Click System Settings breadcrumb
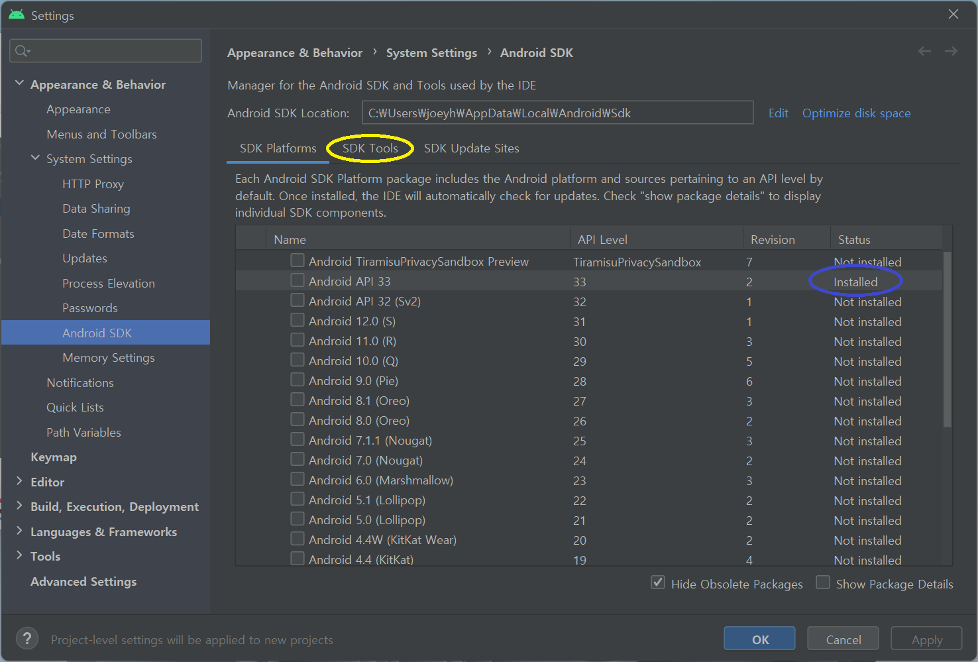 point(431,52)
